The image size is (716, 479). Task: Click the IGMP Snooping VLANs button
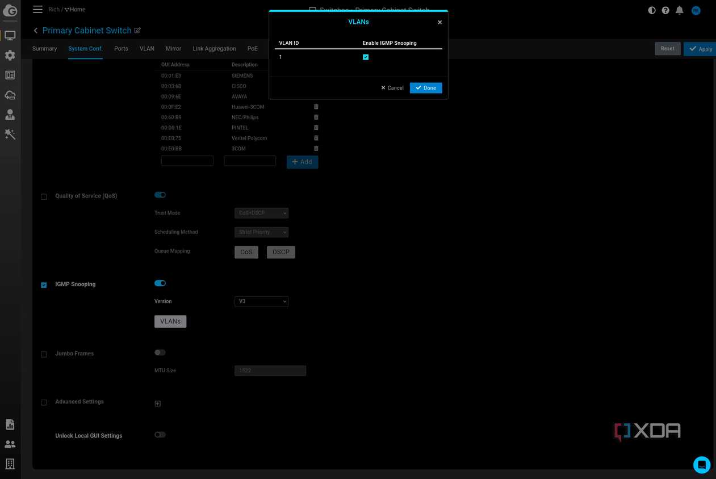170,321
